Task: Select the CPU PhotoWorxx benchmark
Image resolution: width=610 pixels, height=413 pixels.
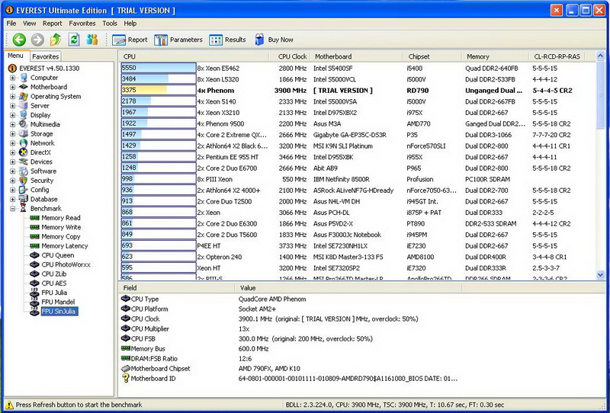Action: [66, 264]
